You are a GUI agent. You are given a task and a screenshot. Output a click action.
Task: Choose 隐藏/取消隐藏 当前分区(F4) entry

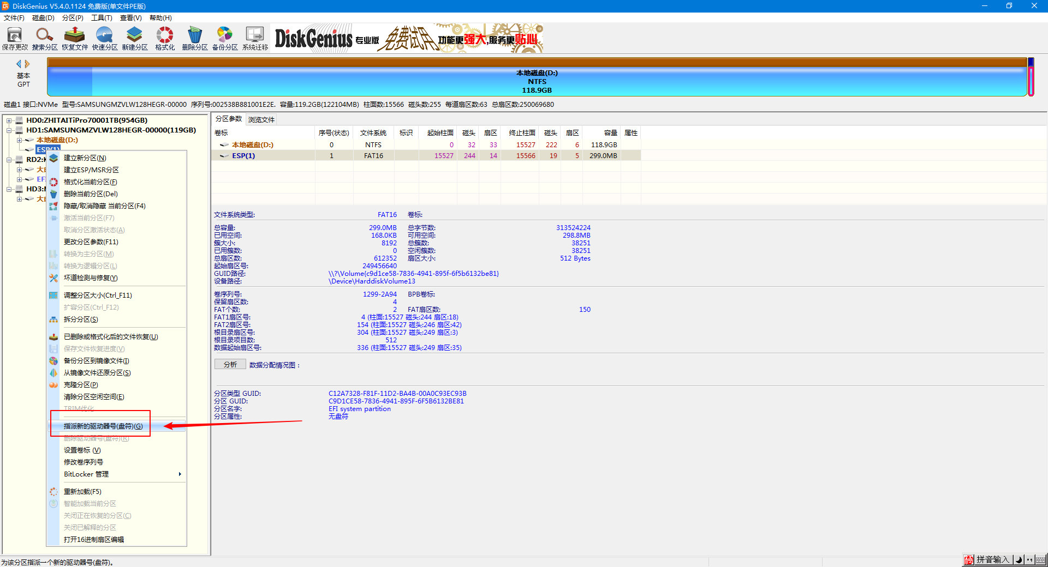(x=116, y=206)
